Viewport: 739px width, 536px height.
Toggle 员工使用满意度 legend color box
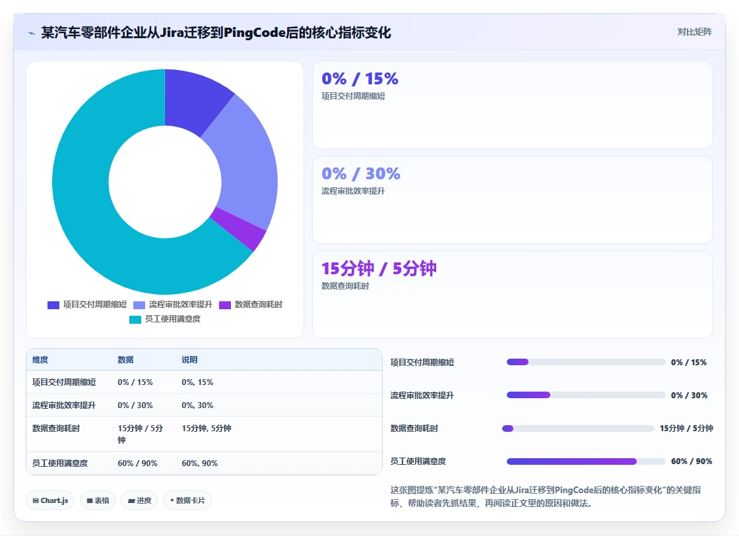click(135, 319)
